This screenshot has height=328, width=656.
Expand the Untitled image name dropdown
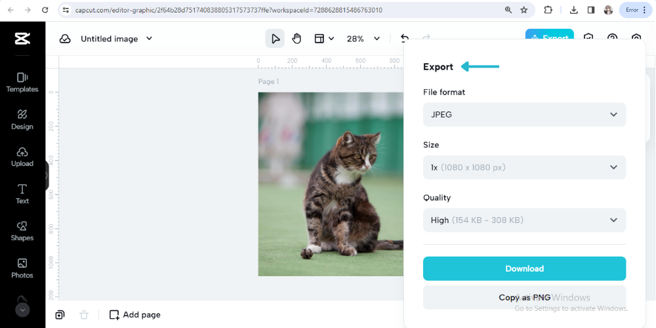[x=149, y=39]
